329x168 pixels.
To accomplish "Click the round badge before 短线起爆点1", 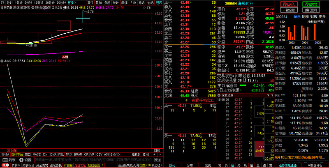I will pyautogui.click(x=33, y=7).
